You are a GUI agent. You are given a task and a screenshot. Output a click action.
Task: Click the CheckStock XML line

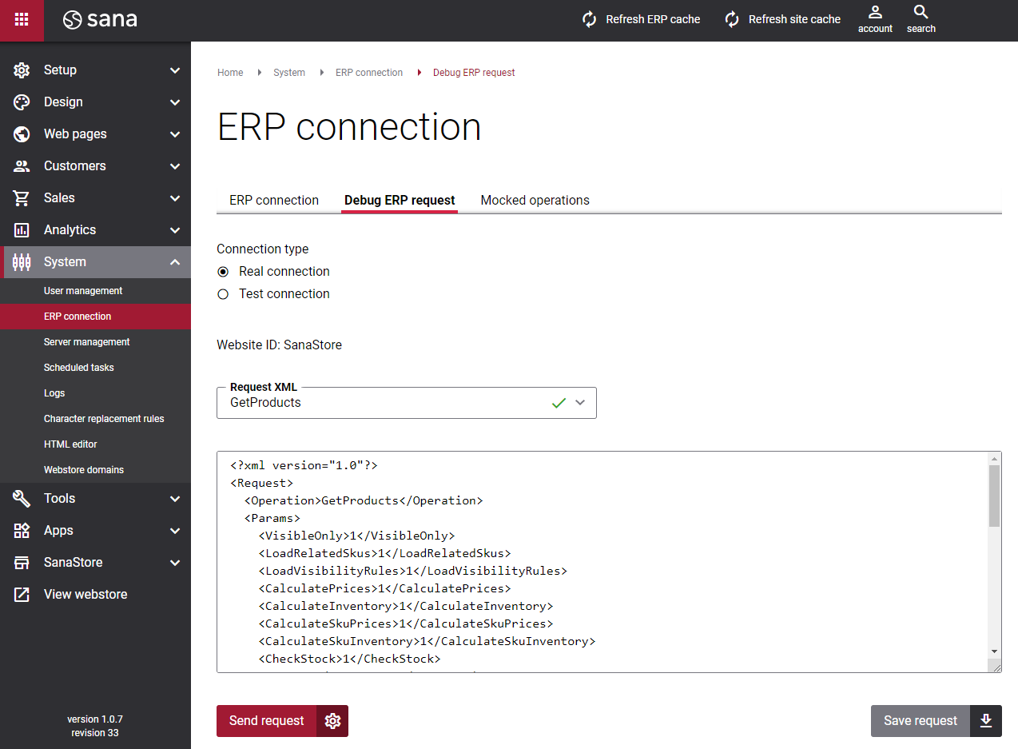pos(349,659)
